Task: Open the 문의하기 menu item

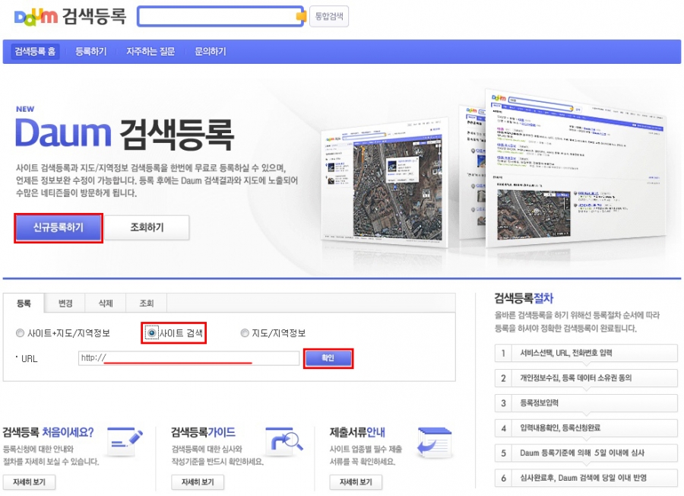Action: point(211,52)
